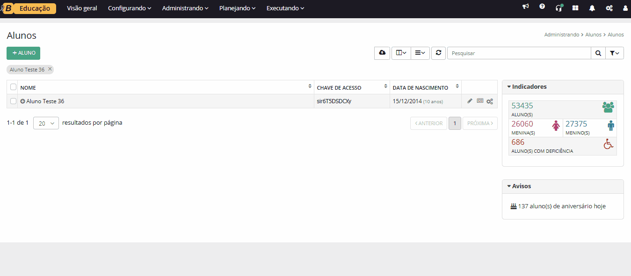Open the advanced filter dropdown
The width and height of the screenshot is (631, 276).
coord(615,53)
